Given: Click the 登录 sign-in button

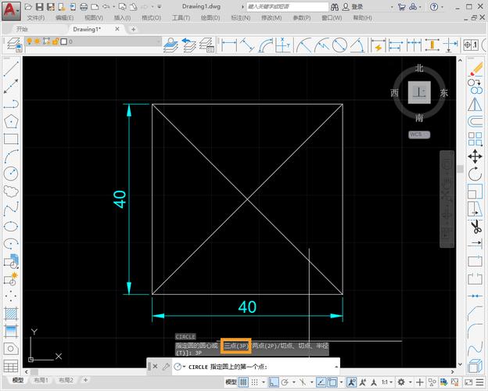Looking at the screenshot, I should click(x=357, y=6).
